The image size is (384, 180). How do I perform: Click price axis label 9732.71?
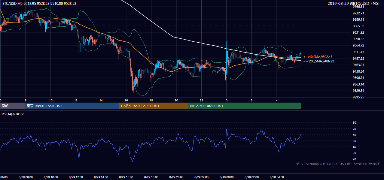[358, 13]
